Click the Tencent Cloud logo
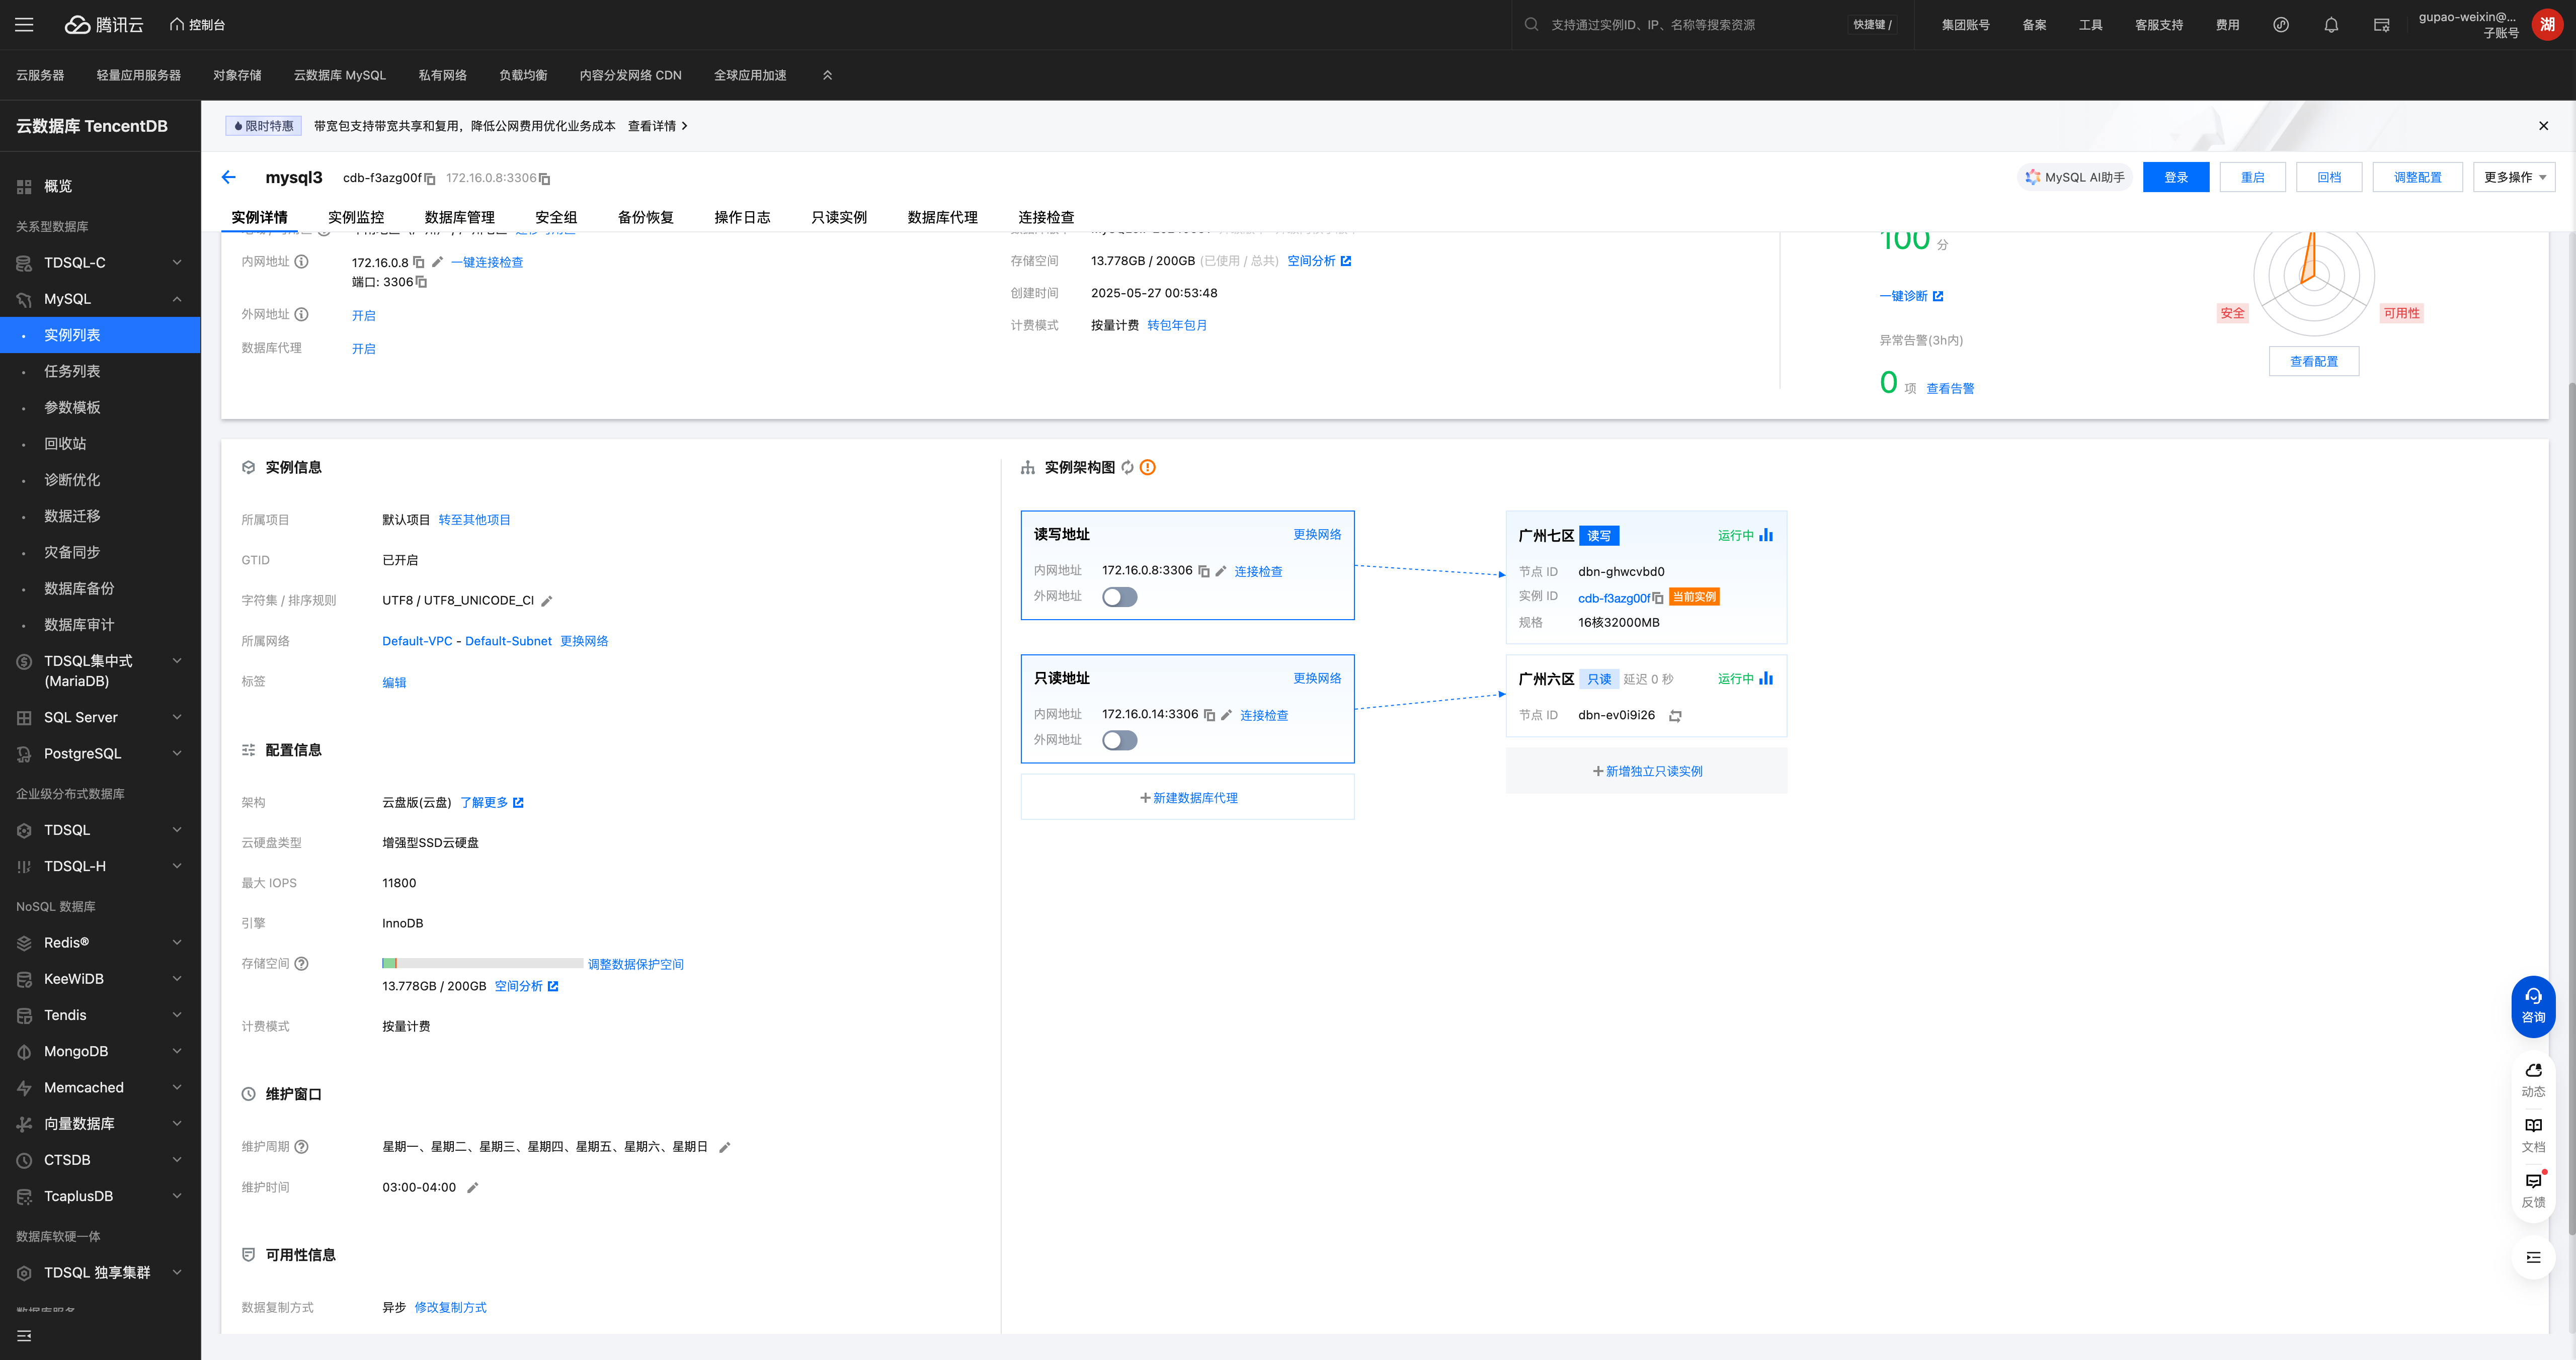This screenshot has width=2576, height=1360. 104,25
